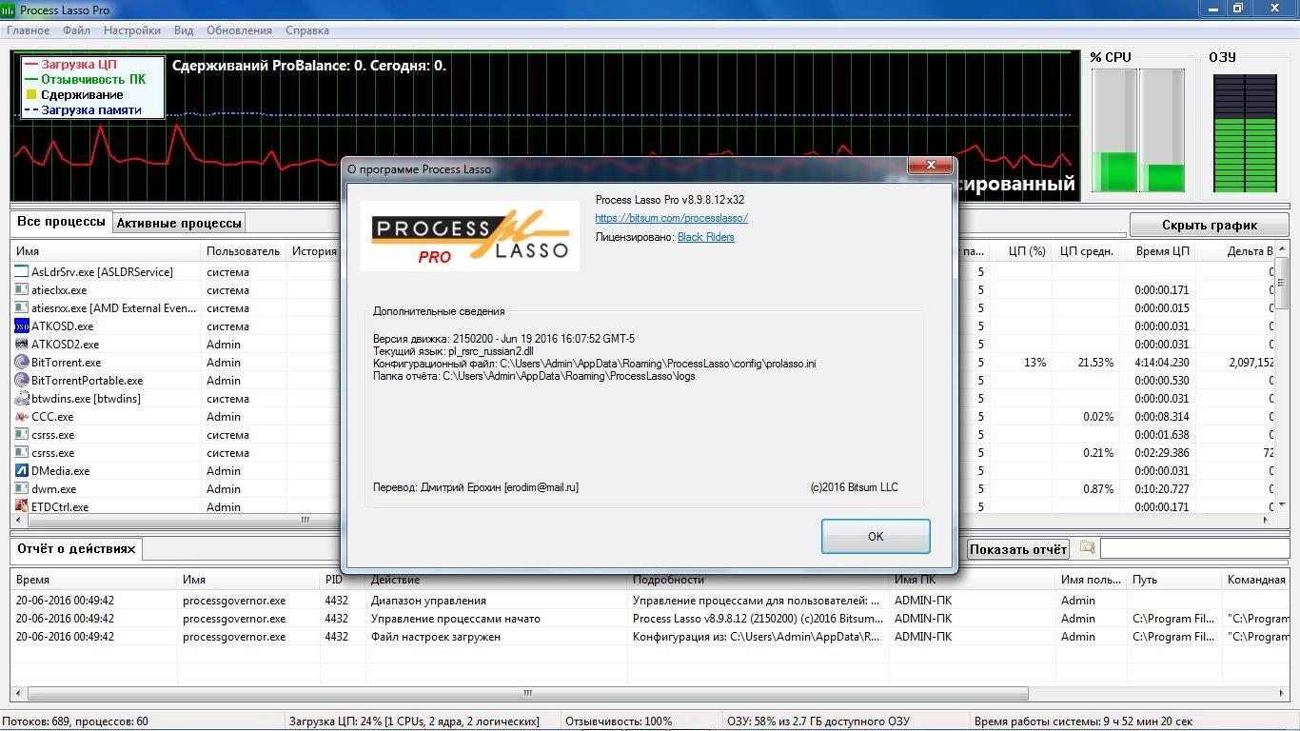The image size is (1300, 731).
Task: Click the atieclxx.exe process icon
Action: [22, 290]
